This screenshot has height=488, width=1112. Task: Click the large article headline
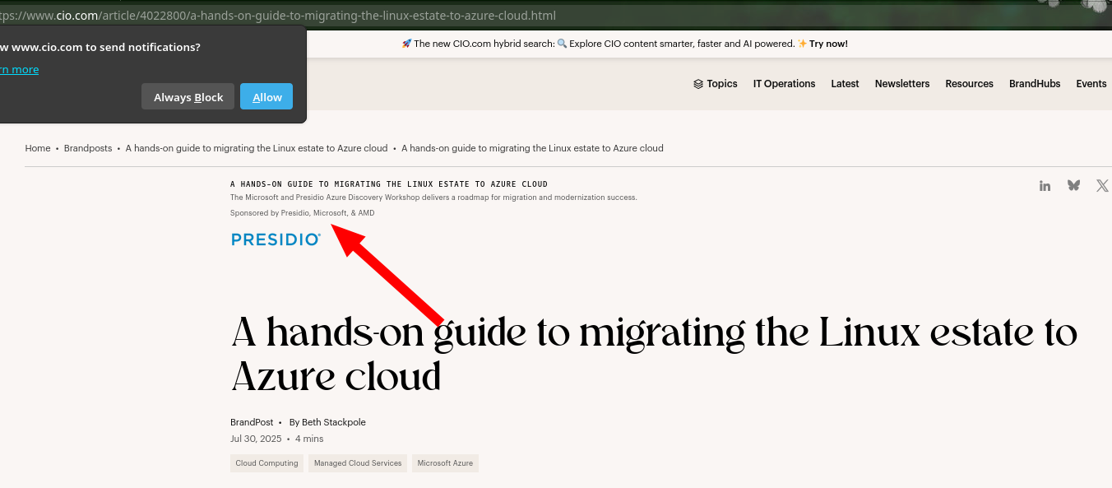coord(655,355)
